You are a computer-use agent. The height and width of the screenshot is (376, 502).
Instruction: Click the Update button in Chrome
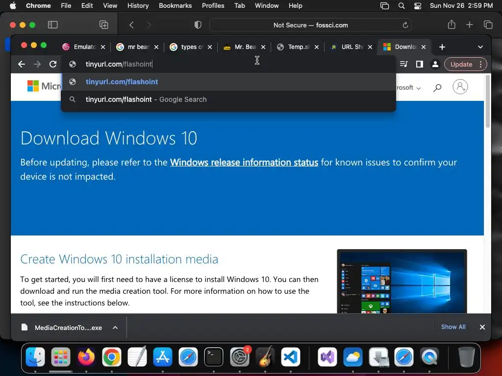pos(461,64)
